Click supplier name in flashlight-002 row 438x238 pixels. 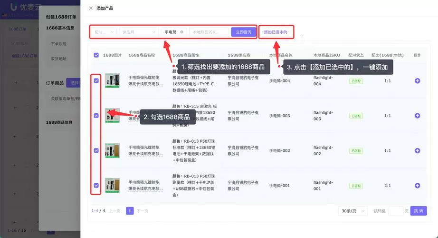(x=243, y=150)
